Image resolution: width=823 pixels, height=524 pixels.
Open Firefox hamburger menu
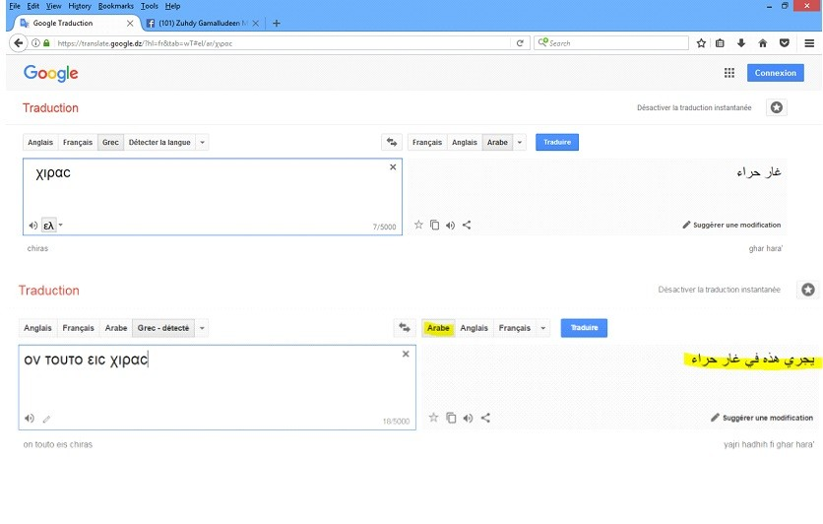[x=809, y=43]
